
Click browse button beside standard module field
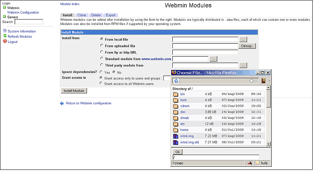[x=213, y=59]
